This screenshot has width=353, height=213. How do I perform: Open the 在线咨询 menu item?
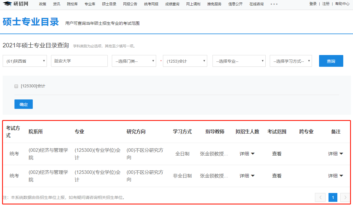(x=257, y=4)
